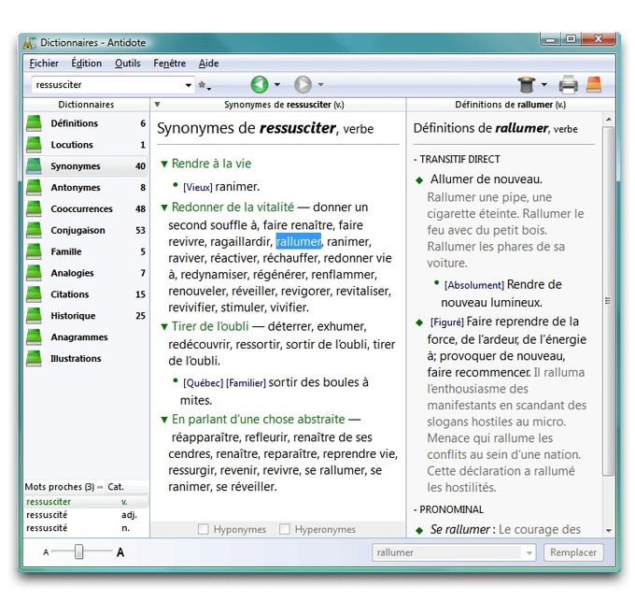Adjust the text size slider handle

coord(79,551)
